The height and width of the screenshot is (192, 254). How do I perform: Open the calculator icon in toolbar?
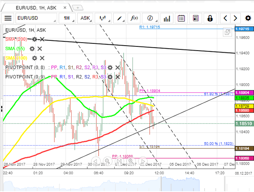coord(196,18)
